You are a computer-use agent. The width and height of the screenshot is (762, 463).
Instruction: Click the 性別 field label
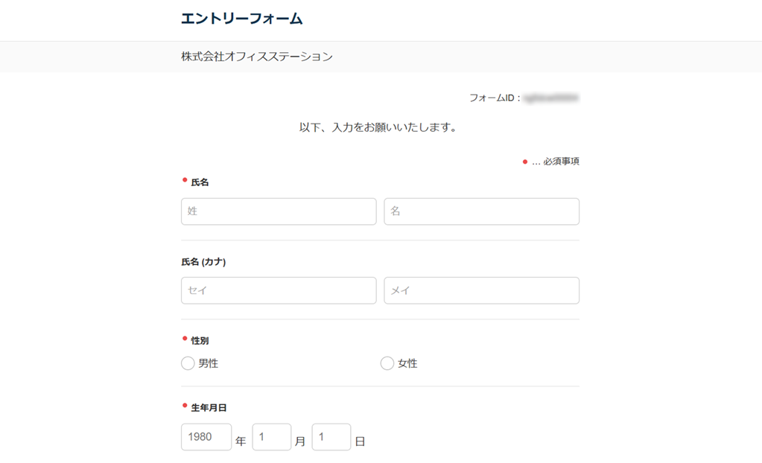point(200,341)
